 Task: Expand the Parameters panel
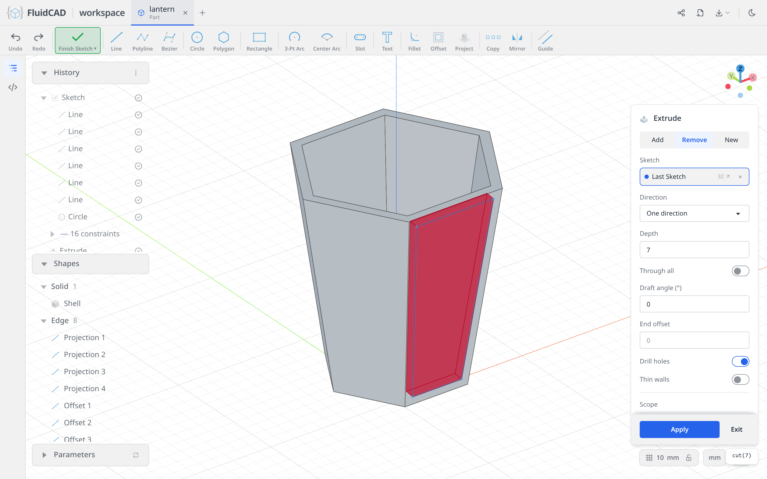[x=44, y=455]
